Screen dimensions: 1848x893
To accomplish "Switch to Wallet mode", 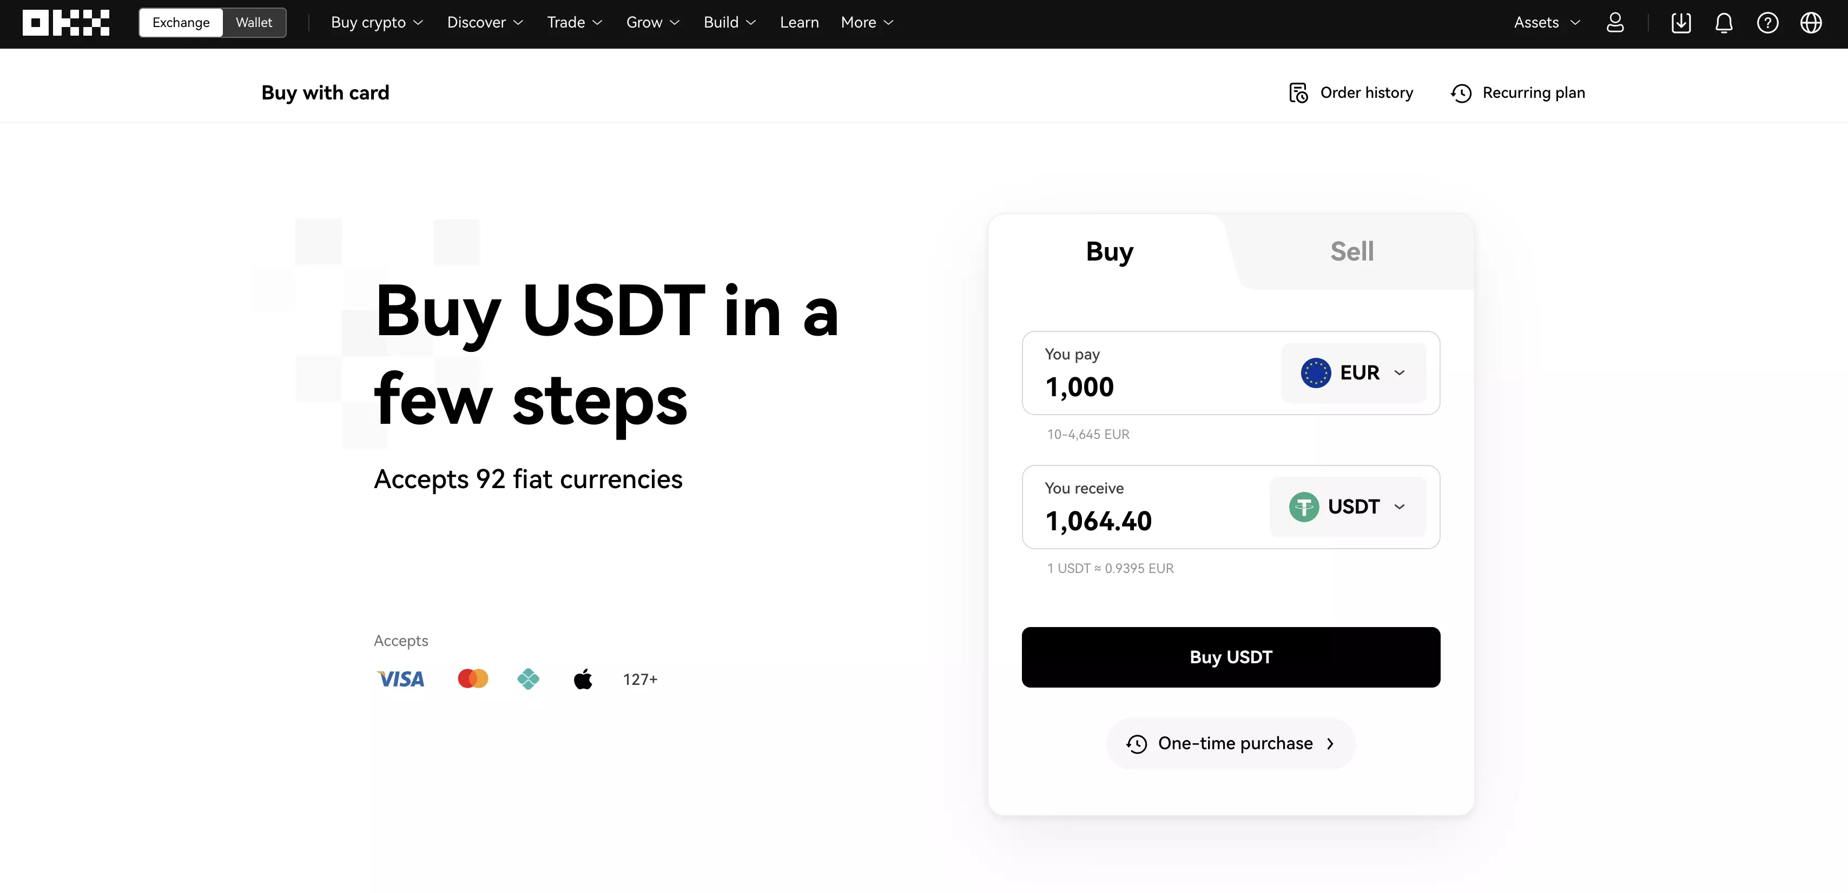I will pos(254,23).
